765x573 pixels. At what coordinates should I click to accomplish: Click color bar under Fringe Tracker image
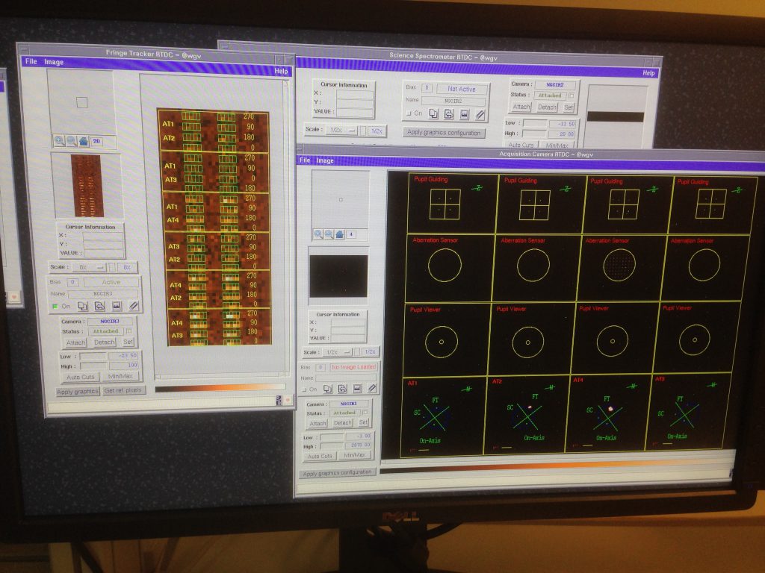pos(220,388)
